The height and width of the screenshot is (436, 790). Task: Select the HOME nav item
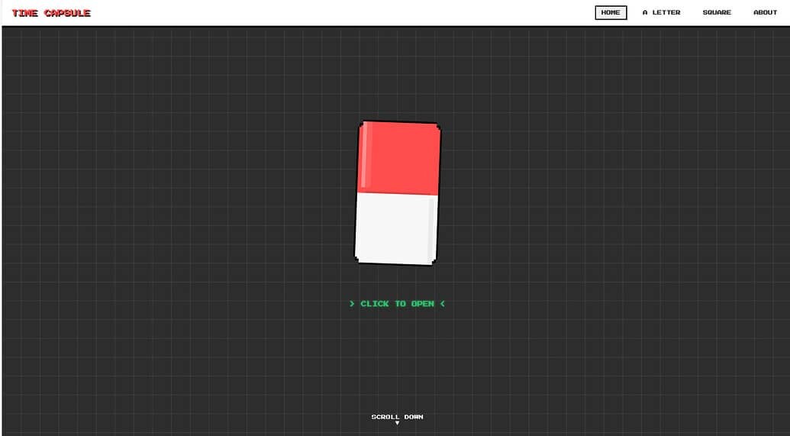(611, 13)
